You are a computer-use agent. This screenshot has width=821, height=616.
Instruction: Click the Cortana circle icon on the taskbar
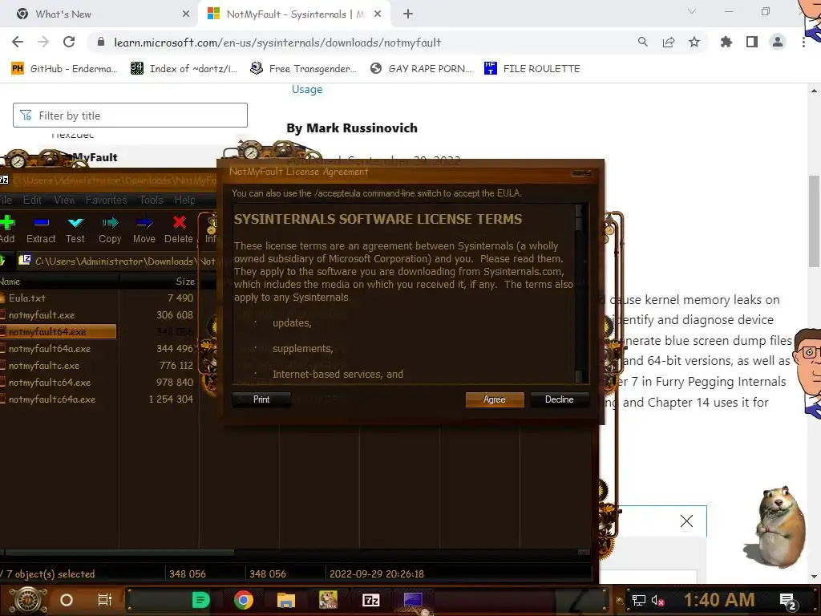(x=67, y=600)
